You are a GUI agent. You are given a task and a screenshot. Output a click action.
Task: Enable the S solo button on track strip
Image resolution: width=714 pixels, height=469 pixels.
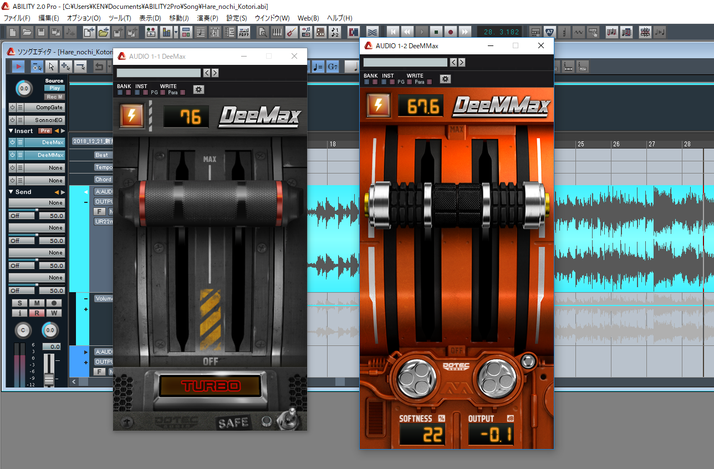pos(20,303)
